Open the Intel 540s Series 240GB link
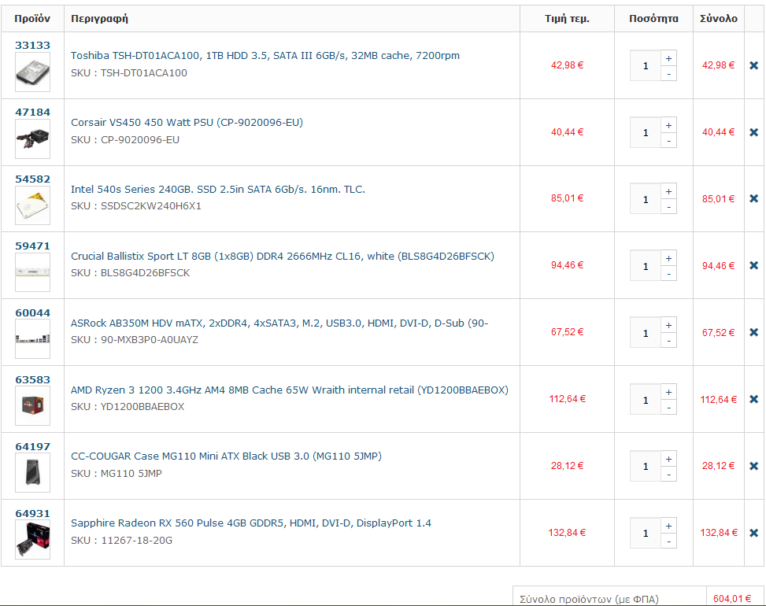Screen dimensions: 766x606 coord(218,190)
